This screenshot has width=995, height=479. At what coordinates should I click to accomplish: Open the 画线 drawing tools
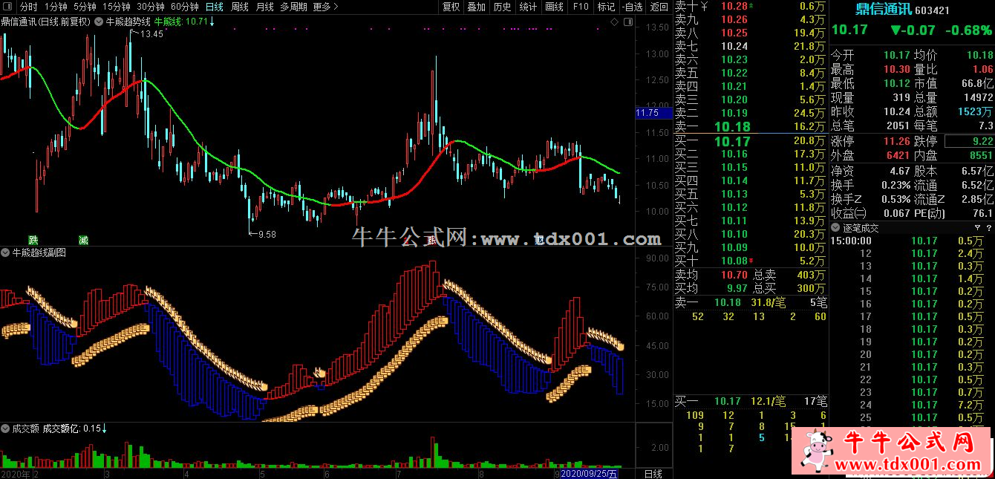pyautogui.click(x=554, y=7)
